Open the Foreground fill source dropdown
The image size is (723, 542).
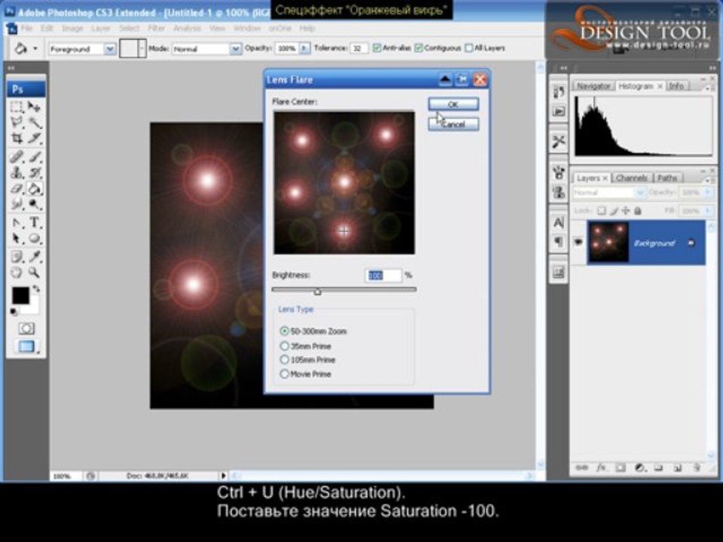pos(110,49)
